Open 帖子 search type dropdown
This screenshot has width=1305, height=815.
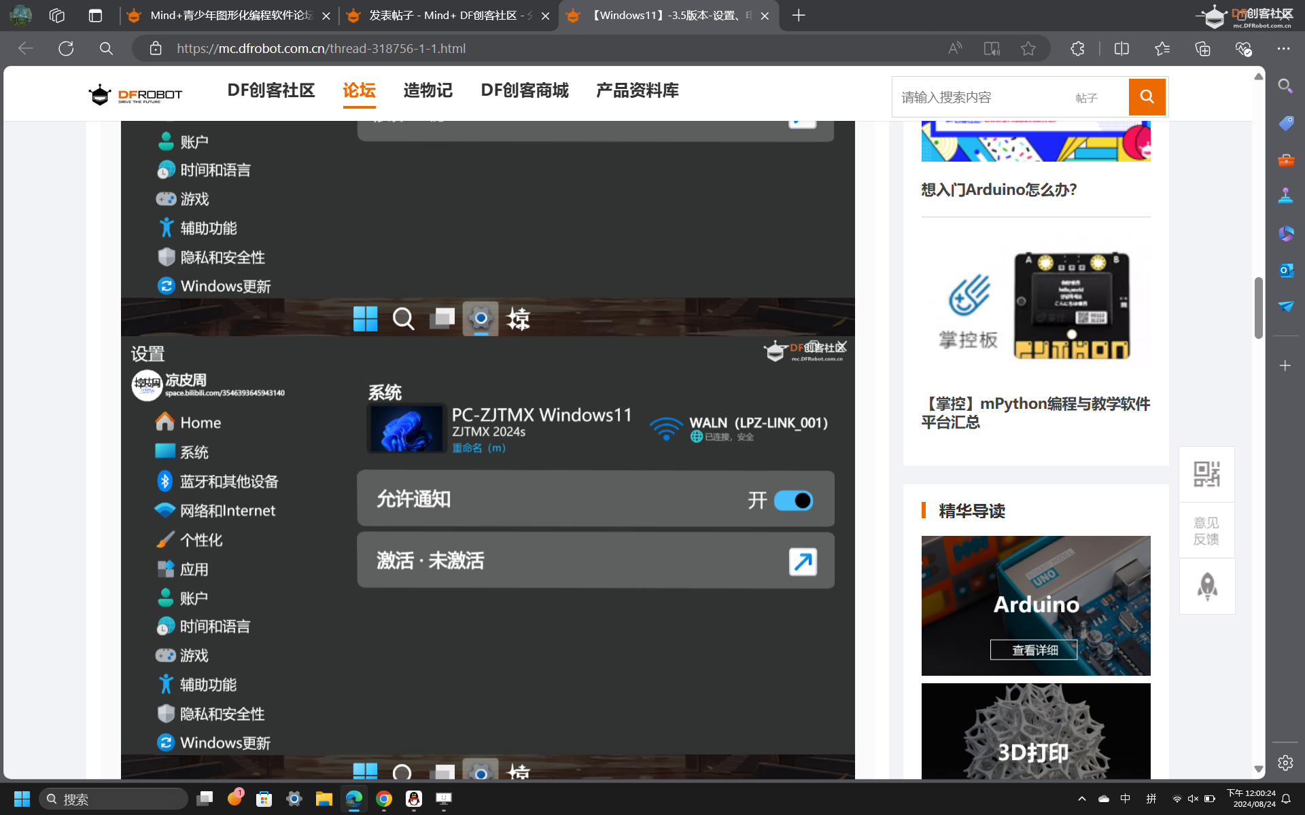coord(1086,98)
